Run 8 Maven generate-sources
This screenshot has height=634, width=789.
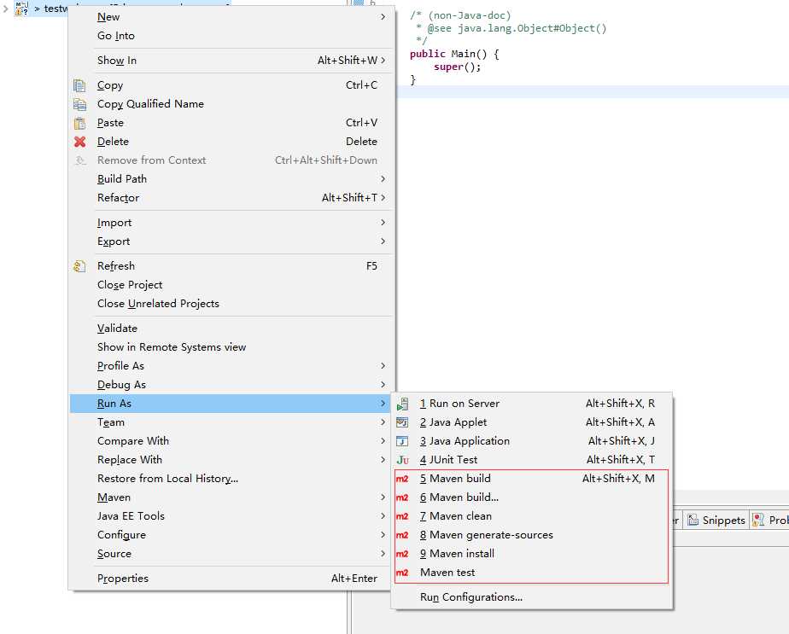532,535
